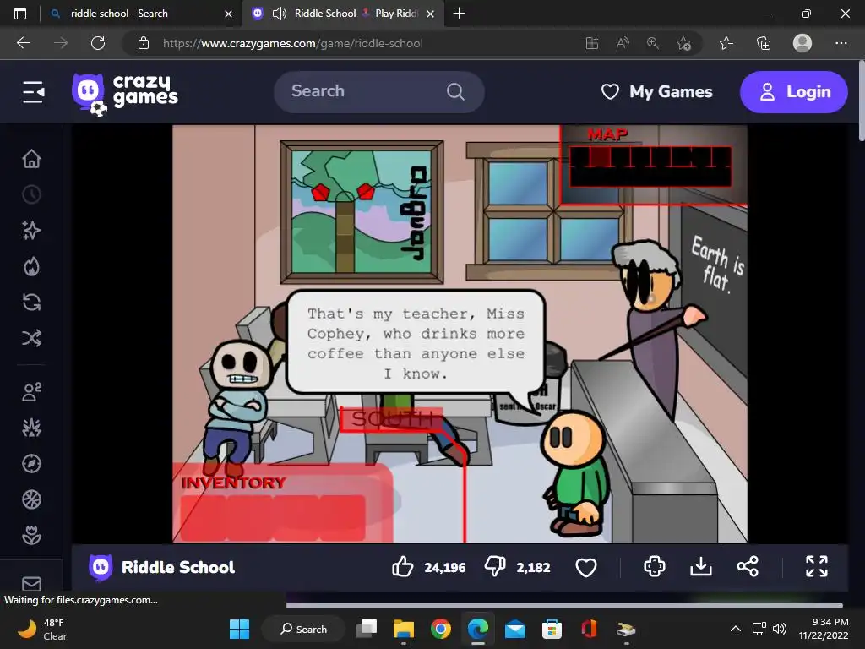Open the clock and date flyout

824,629
